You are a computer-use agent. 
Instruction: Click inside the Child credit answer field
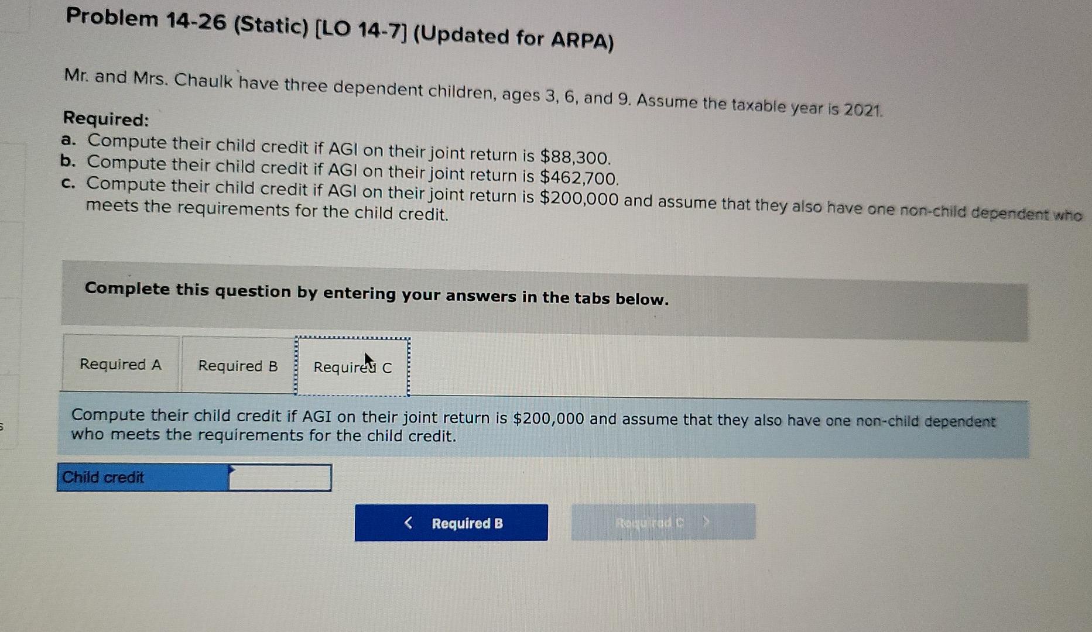(280, 478)
